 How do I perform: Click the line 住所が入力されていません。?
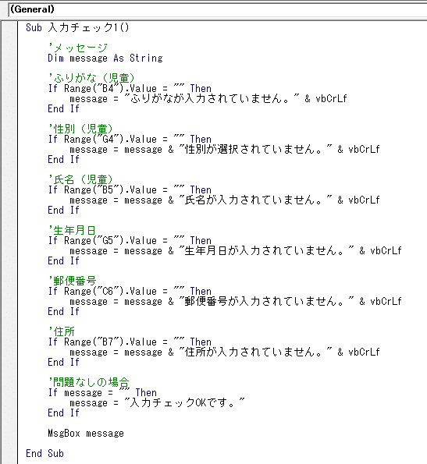click(x=225, y=352)
